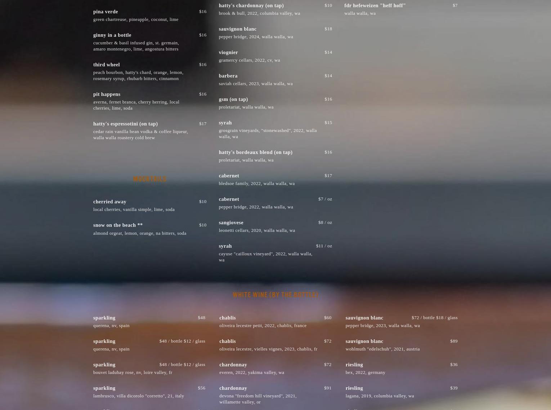Click the "viognier" wine name

228,52
